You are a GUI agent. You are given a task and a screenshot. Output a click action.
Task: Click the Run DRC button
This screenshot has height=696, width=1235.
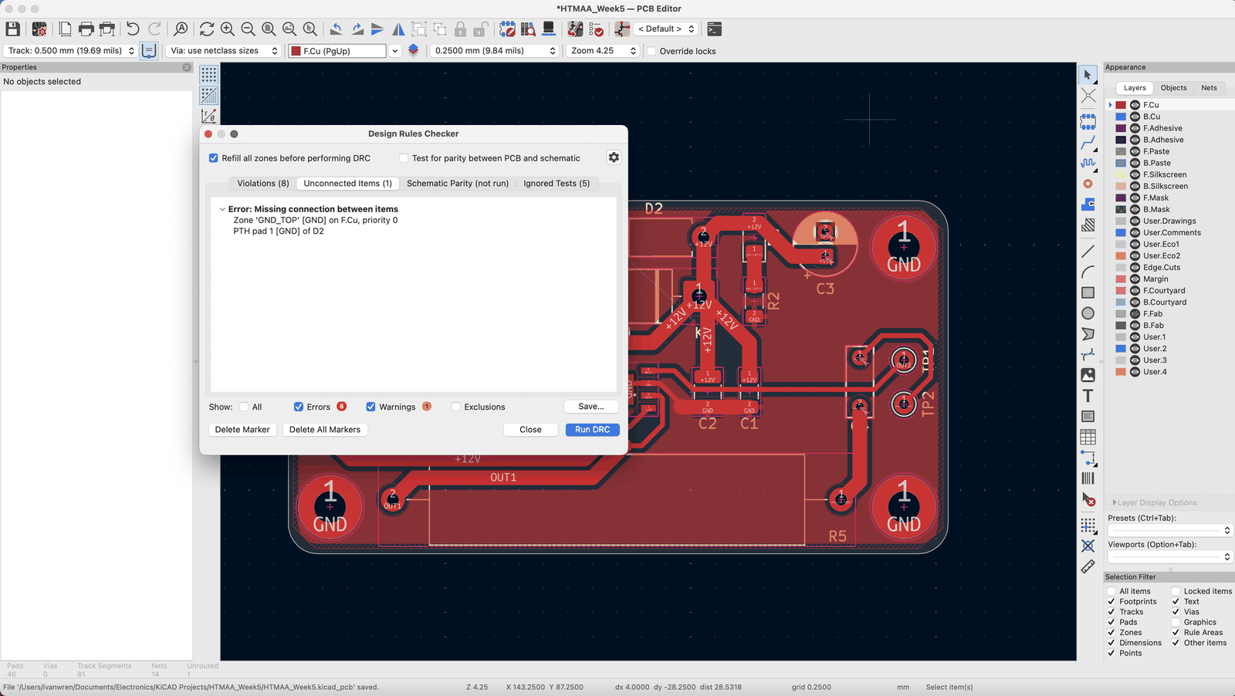point(592,430)
